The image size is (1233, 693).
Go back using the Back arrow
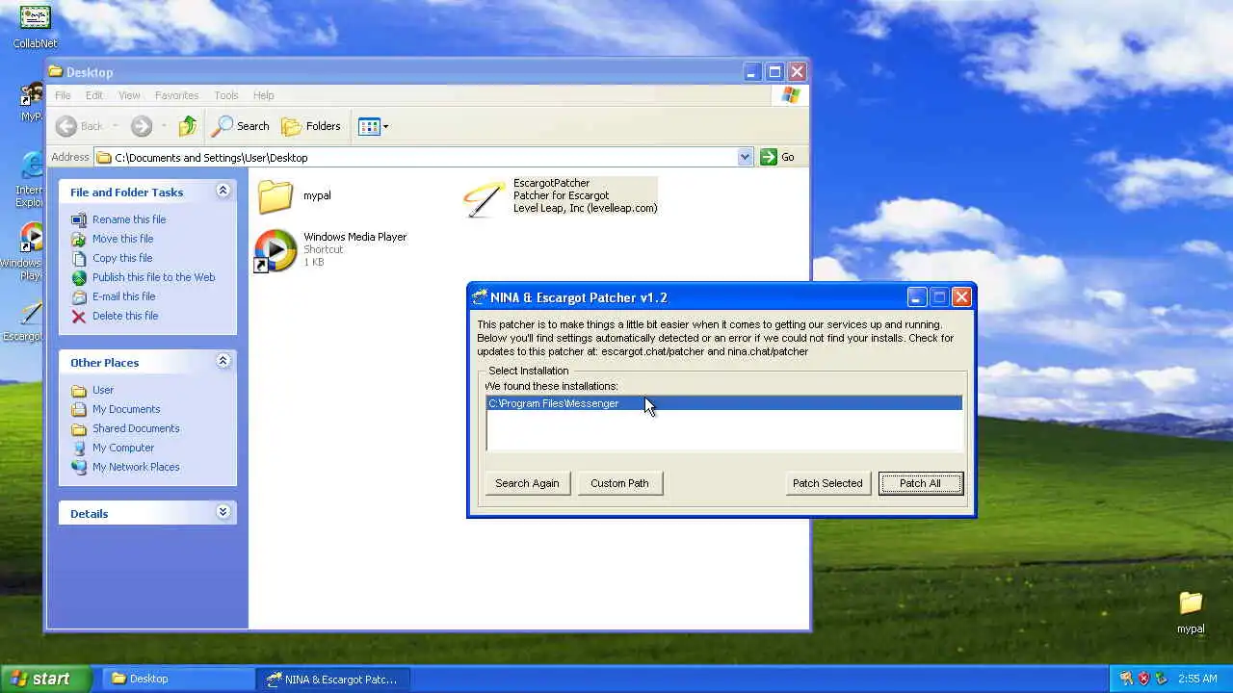[x=79, y=126]
